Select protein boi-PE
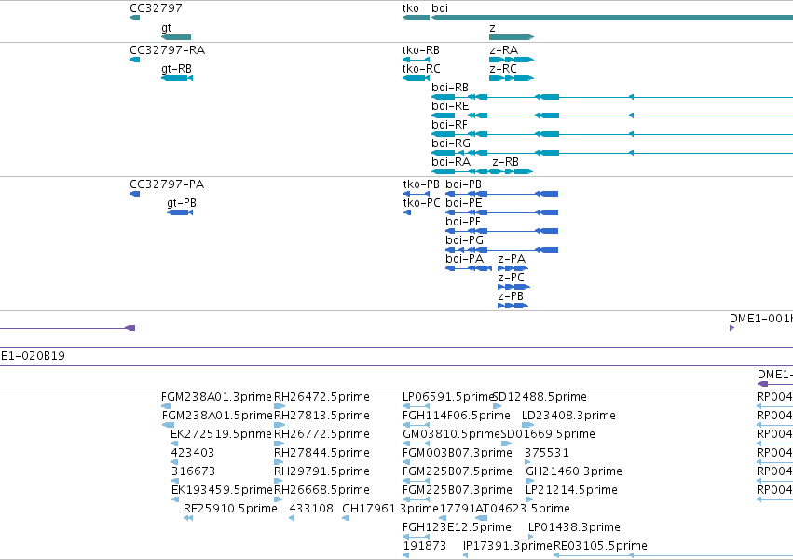Screen dimensions: 793x560 [x=464, y=203]
